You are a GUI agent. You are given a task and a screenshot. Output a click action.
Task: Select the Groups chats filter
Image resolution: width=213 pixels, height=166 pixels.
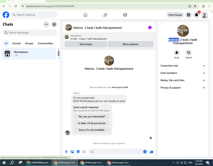(29, 43)
